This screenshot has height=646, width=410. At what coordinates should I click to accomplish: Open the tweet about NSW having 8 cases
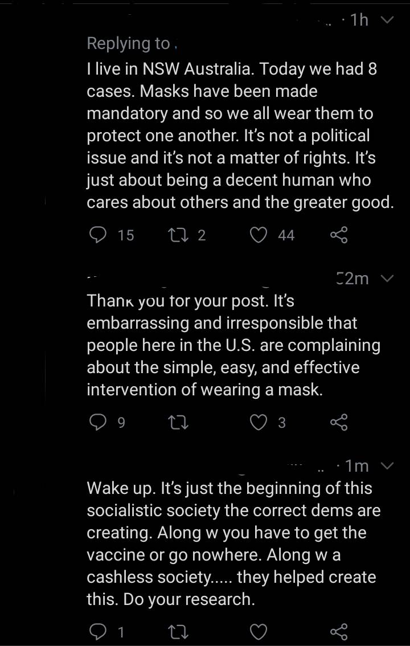coord(239,136)
